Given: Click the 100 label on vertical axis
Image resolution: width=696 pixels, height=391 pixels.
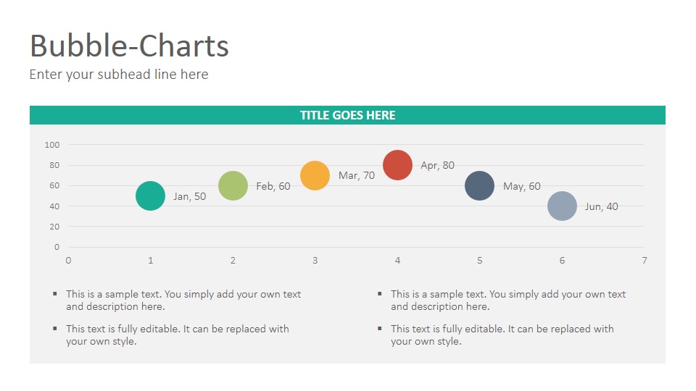Looking at the screenshot, I should (x=52, y=145).
